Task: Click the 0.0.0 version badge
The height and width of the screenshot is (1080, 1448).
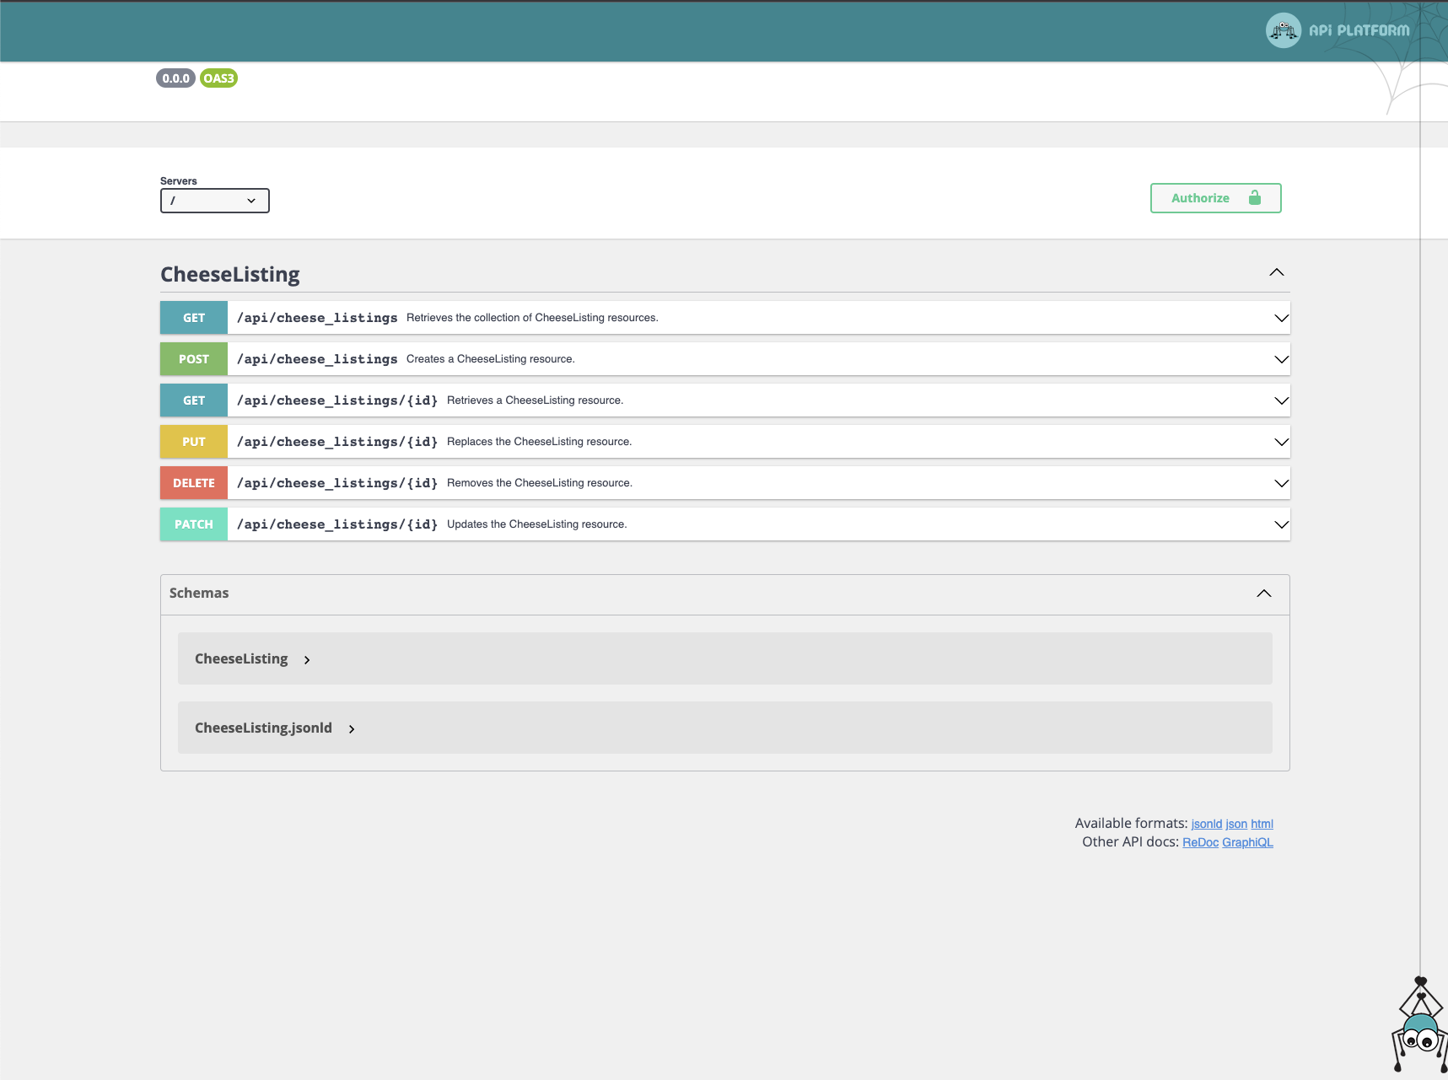Action: click(175, 78)
